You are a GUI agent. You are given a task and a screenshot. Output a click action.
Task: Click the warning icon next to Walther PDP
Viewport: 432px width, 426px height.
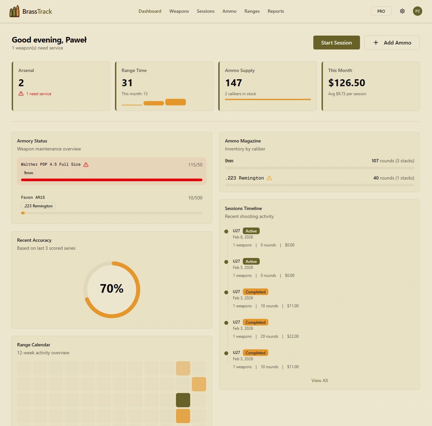(86, 164)
